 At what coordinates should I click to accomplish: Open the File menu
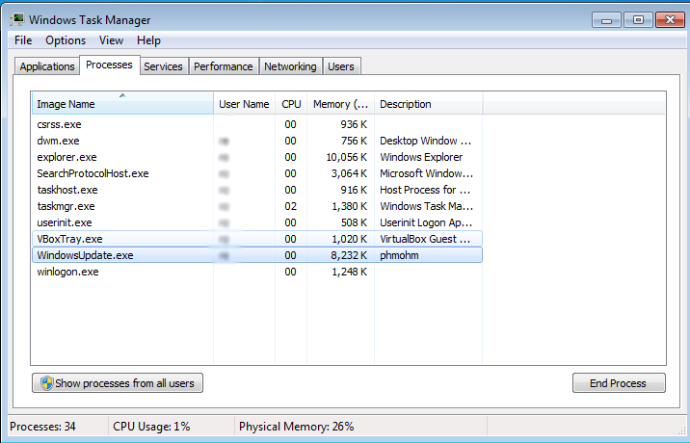[23, 40]
